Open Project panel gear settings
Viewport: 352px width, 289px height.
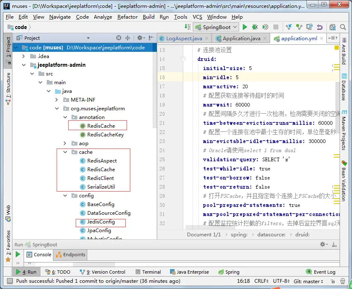tap(140, 38)
